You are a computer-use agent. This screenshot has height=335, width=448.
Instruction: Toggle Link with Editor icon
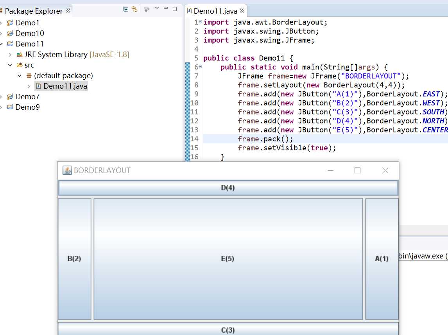pos(134,9)
